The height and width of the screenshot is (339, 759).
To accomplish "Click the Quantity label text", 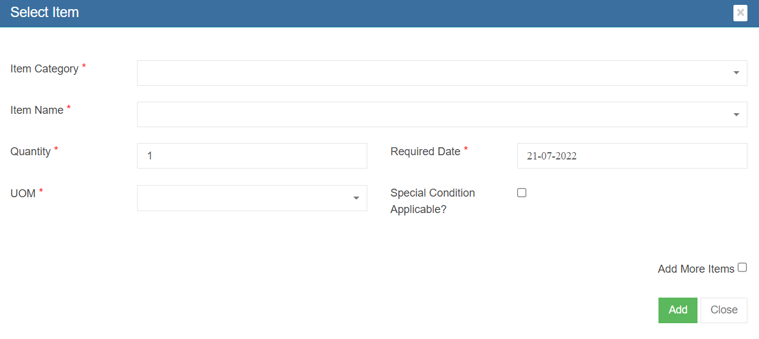I will click(x=30, y=152).
